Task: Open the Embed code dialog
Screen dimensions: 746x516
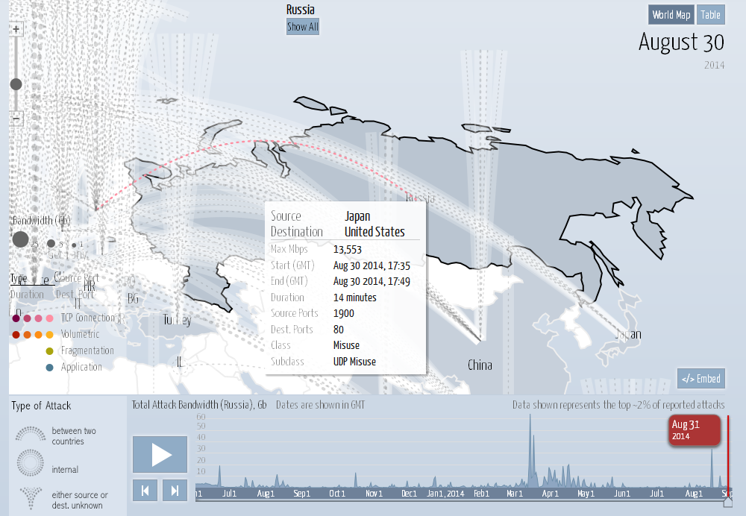Action: (700, 379)
